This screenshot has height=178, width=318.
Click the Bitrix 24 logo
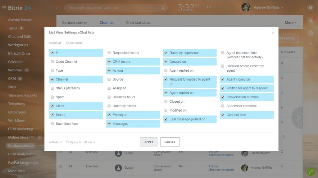[x=19, y=8]
